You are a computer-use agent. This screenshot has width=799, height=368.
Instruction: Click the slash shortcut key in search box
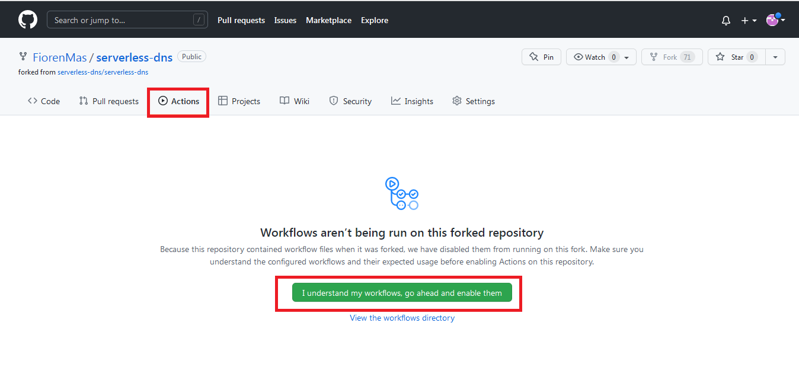point(198,20)
